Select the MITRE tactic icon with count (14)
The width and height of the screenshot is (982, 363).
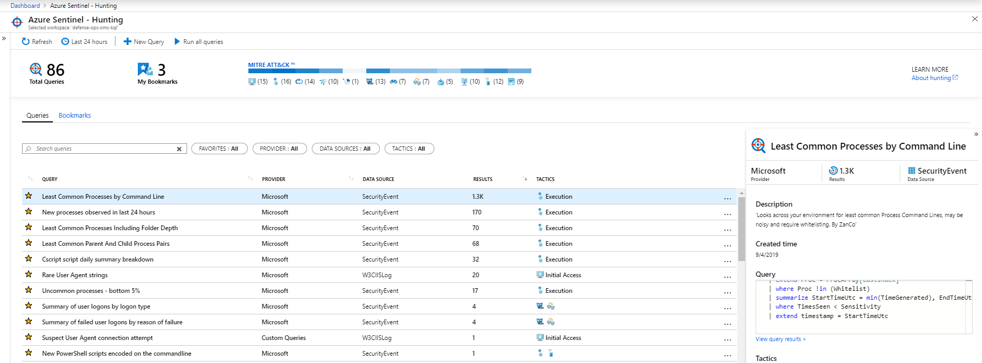tap(299, 82)
